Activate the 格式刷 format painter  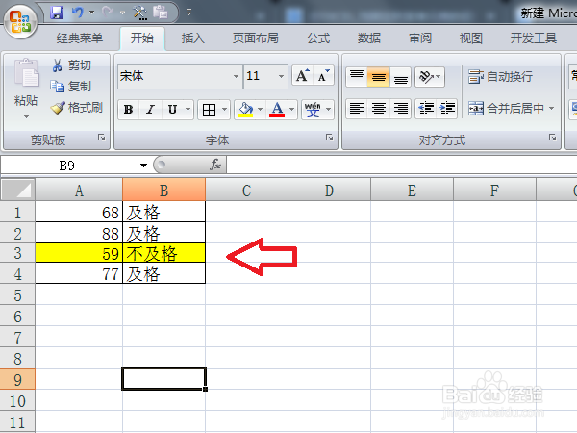click(77, 108)
